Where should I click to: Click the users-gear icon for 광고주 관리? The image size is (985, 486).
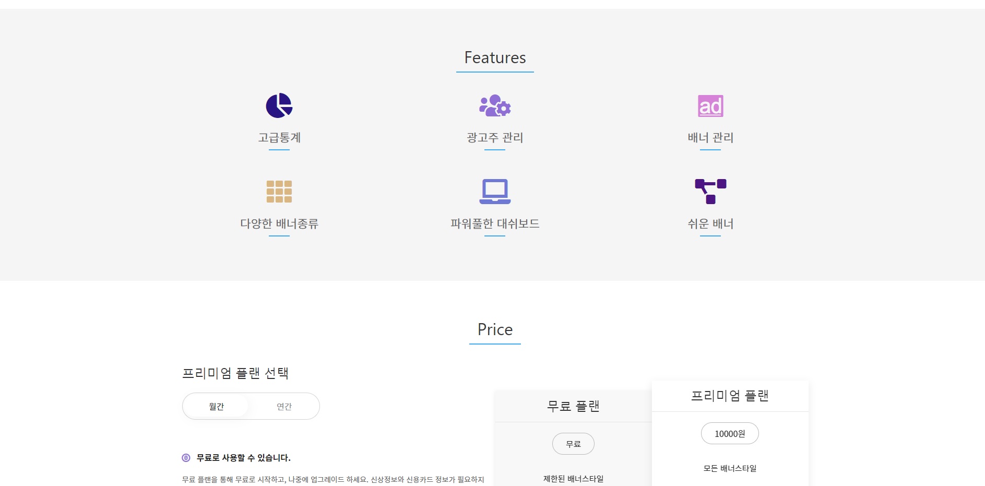tap(494, 106)
